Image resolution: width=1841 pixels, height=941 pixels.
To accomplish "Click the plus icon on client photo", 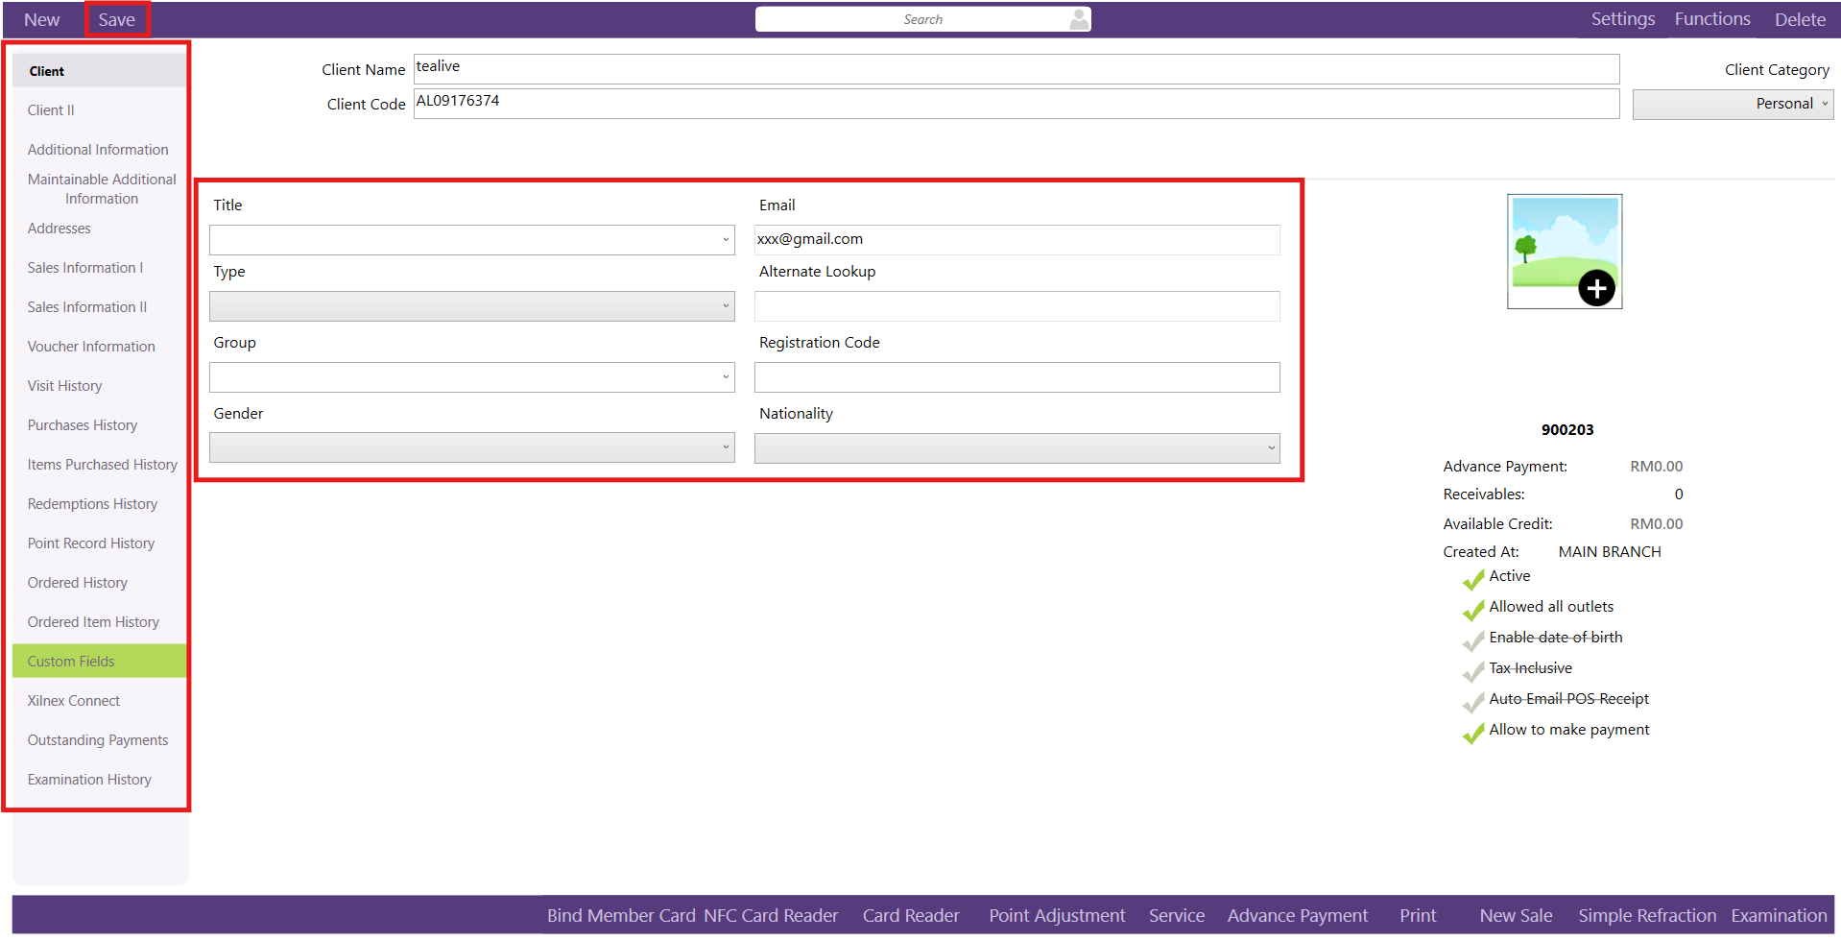I will pyautogui.click(x=1596, y=288).
